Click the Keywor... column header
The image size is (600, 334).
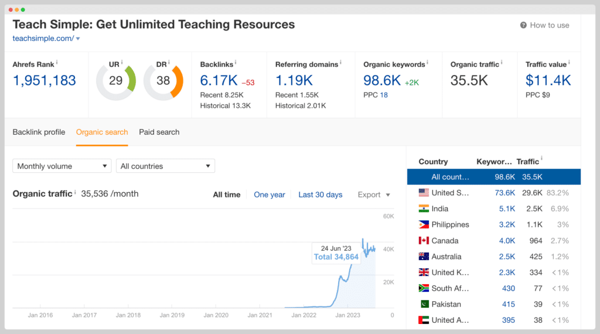click(494, 162)
